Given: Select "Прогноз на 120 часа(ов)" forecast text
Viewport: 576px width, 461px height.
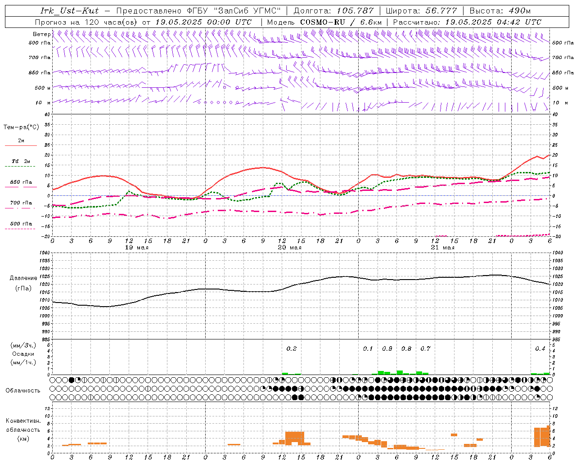Looking at the screenshot, I should click(x=87, y=22).
